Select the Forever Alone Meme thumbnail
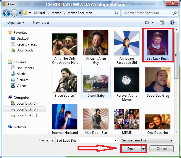 [x=126, y=80]
